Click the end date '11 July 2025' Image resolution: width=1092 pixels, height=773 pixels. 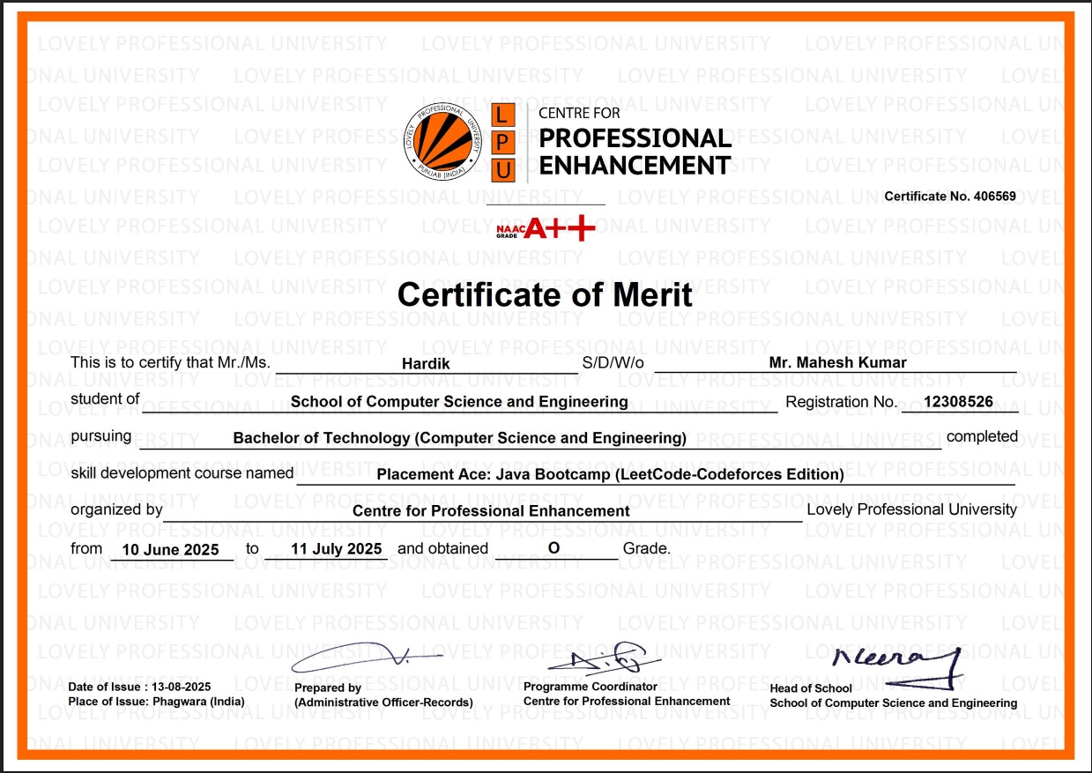coord(335,549)
